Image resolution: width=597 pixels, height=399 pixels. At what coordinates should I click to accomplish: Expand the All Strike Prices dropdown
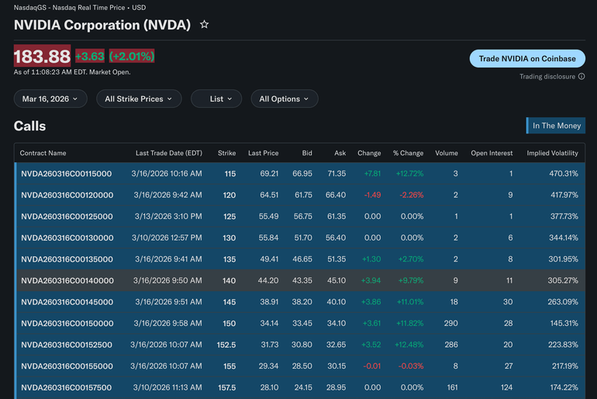tap(139, 99)
